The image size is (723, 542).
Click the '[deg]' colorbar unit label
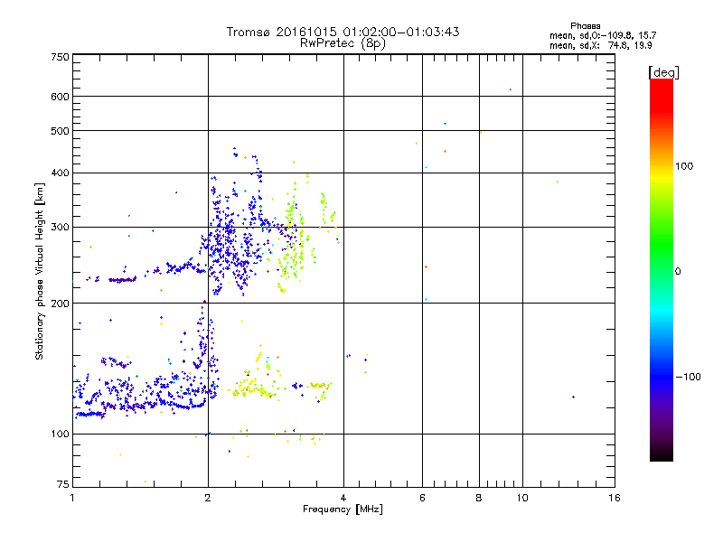pos(663,72)
